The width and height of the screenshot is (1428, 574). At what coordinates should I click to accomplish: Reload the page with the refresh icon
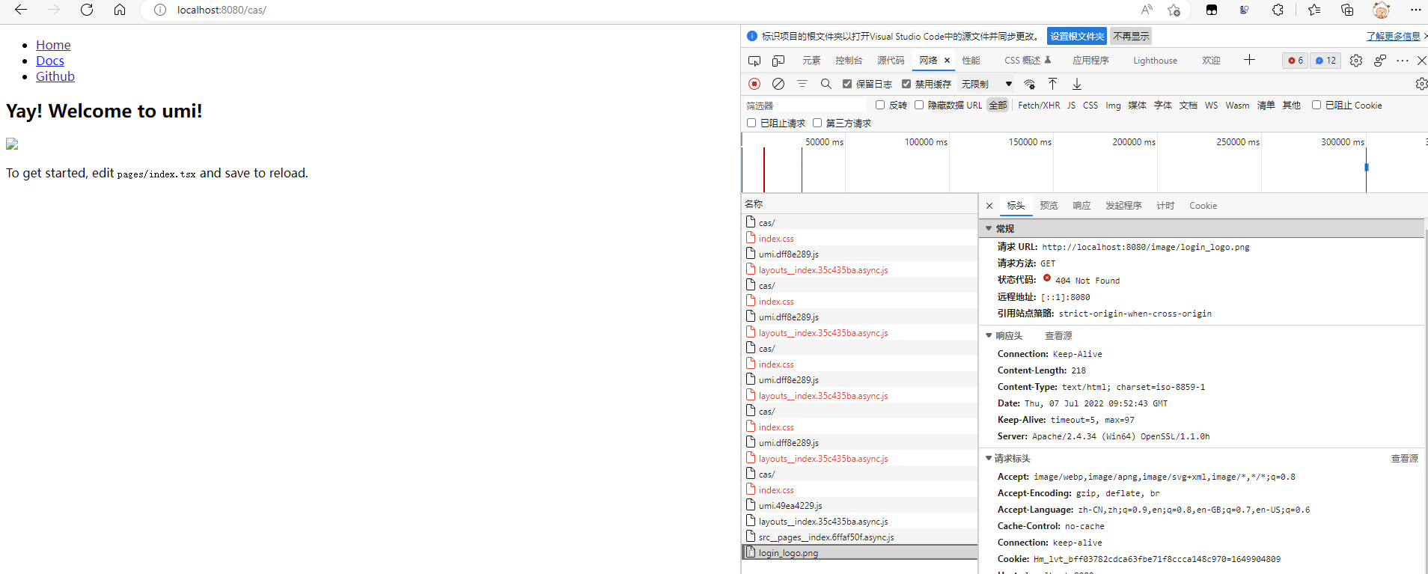87,10
